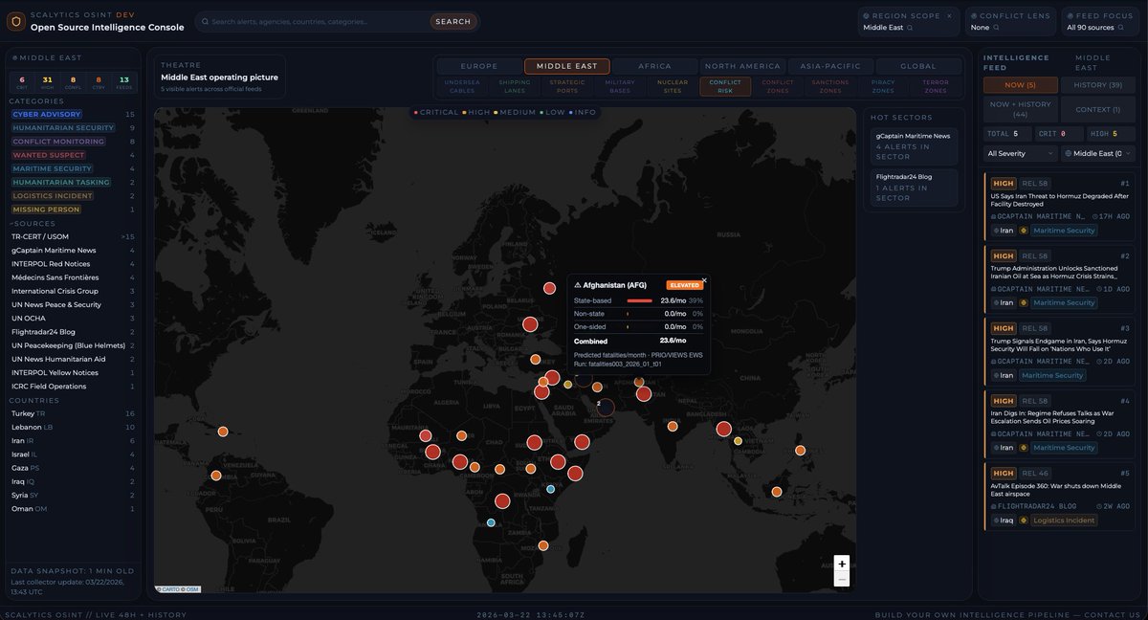Open alert #5 AvTalk Episode 360
Screen dimensions: 1148x620
pos(1059,496)
